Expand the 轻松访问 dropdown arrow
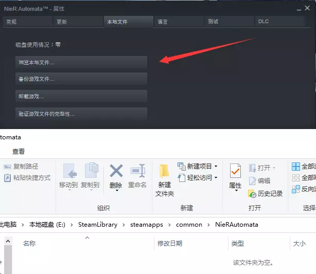The height and width of the screenshot is (274, 316). tap(216, 177)
